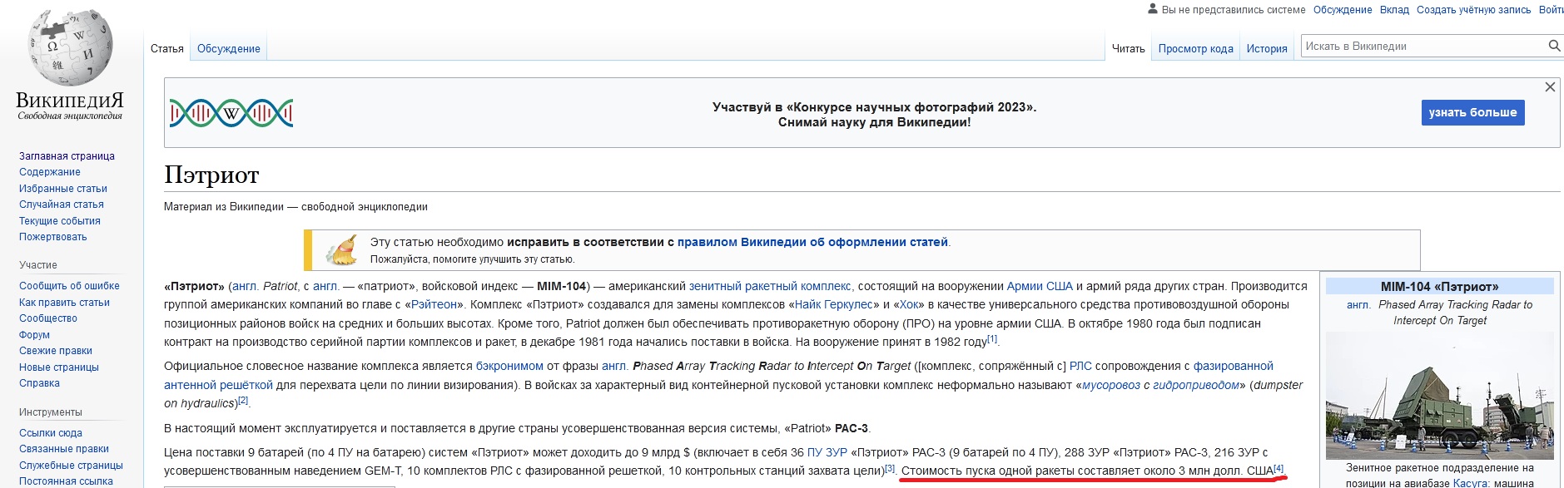This screenshot has height=488, width=1564.
Task: Click the broom cleanup notice icon
Action: 342,249
